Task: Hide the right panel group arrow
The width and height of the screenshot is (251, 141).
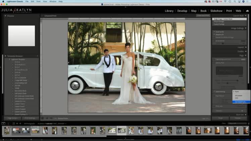Action: 250,67
